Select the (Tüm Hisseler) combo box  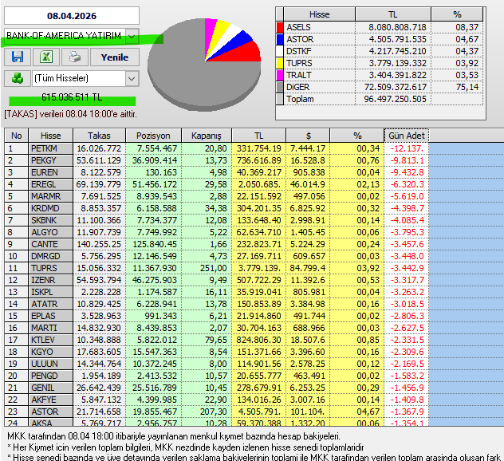click(85, 78)
